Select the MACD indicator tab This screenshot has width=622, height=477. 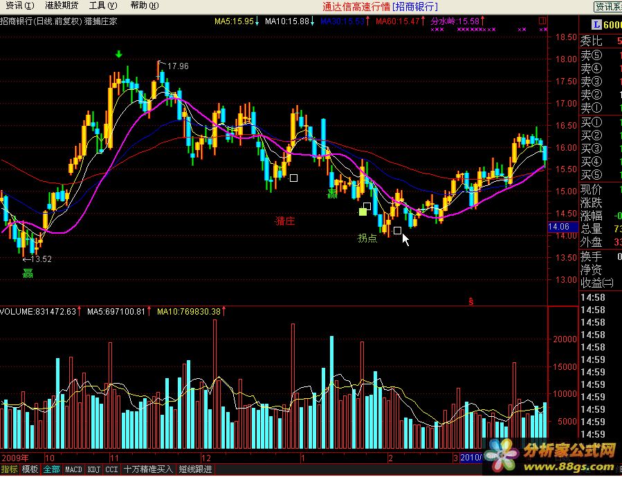pos(73,469)
